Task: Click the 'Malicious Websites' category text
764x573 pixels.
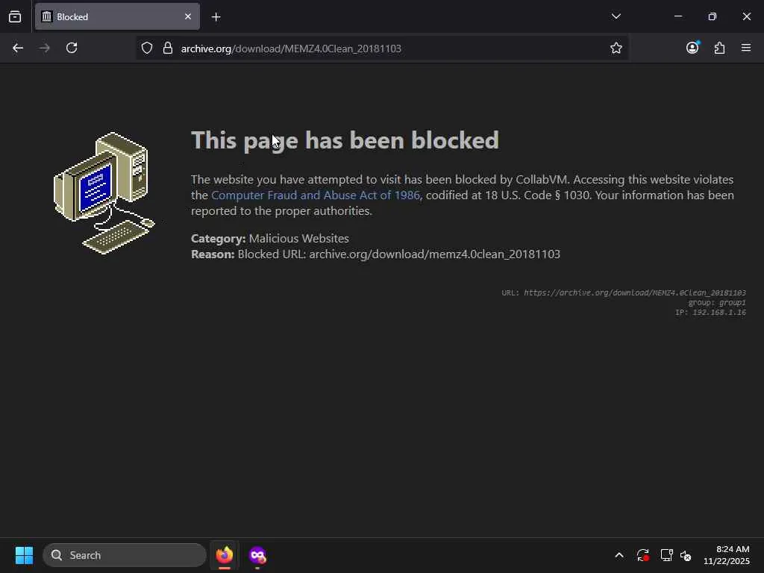Action: pos(298,238)
